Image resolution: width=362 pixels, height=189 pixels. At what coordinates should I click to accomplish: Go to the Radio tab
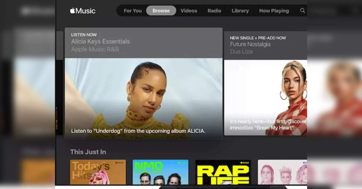point(214,11)
